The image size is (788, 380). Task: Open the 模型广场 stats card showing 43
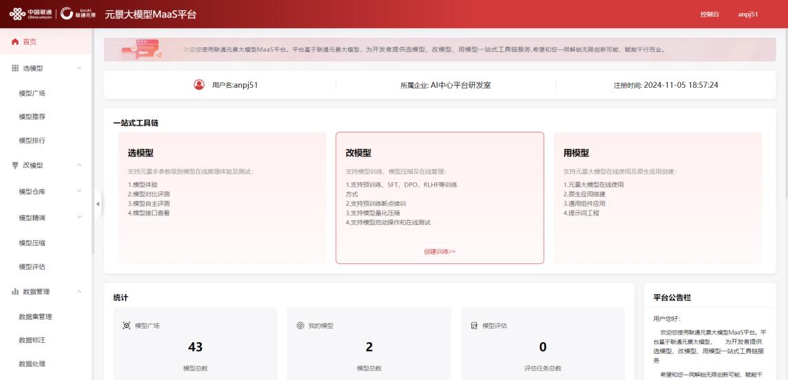pos(195,344)
